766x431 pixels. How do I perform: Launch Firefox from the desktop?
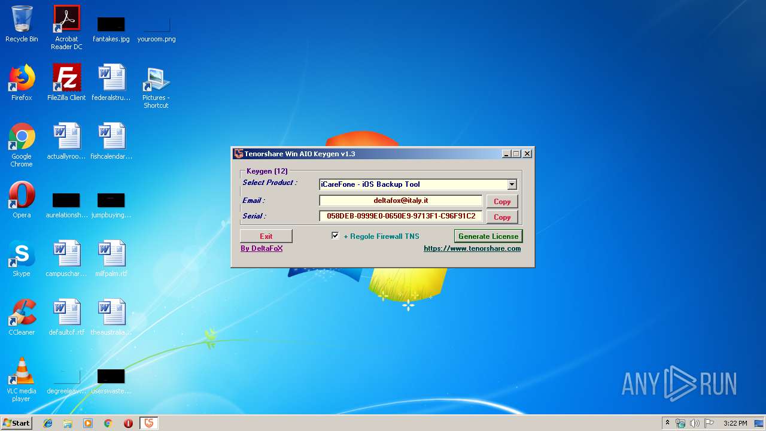[22, 83]
